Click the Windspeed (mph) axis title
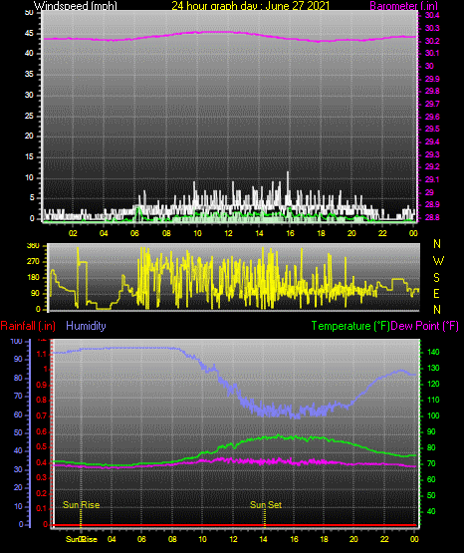Image resolution: width=464 pixels, height=553 pixels. tap(75, 5)
